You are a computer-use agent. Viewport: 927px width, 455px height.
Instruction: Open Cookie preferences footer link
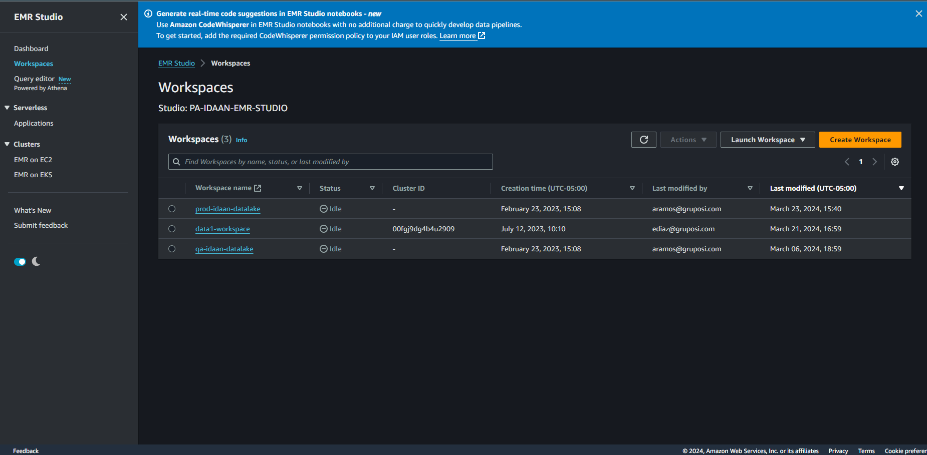click(905, 451)
